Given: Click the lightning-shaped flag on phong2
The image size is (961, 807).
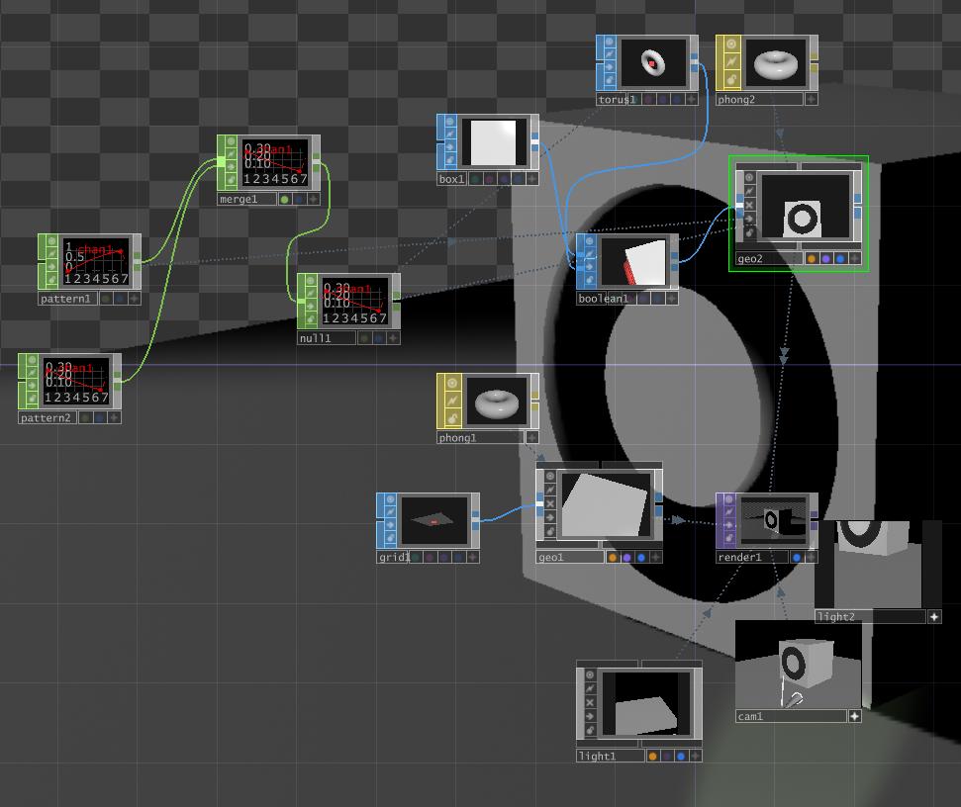Looking at the screenshot, I should point(731,62).
